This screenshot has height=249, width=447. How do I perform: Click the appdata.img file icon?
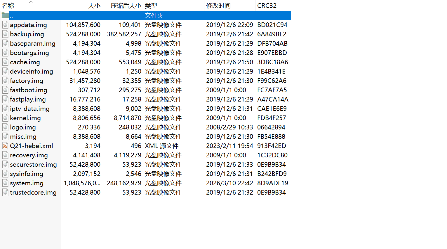pyautogui.click(x=5, y=25)
